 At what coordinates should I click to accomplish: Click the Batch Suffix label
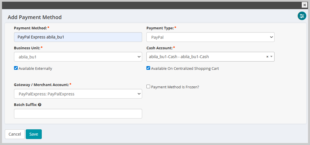tap(25, 105)
